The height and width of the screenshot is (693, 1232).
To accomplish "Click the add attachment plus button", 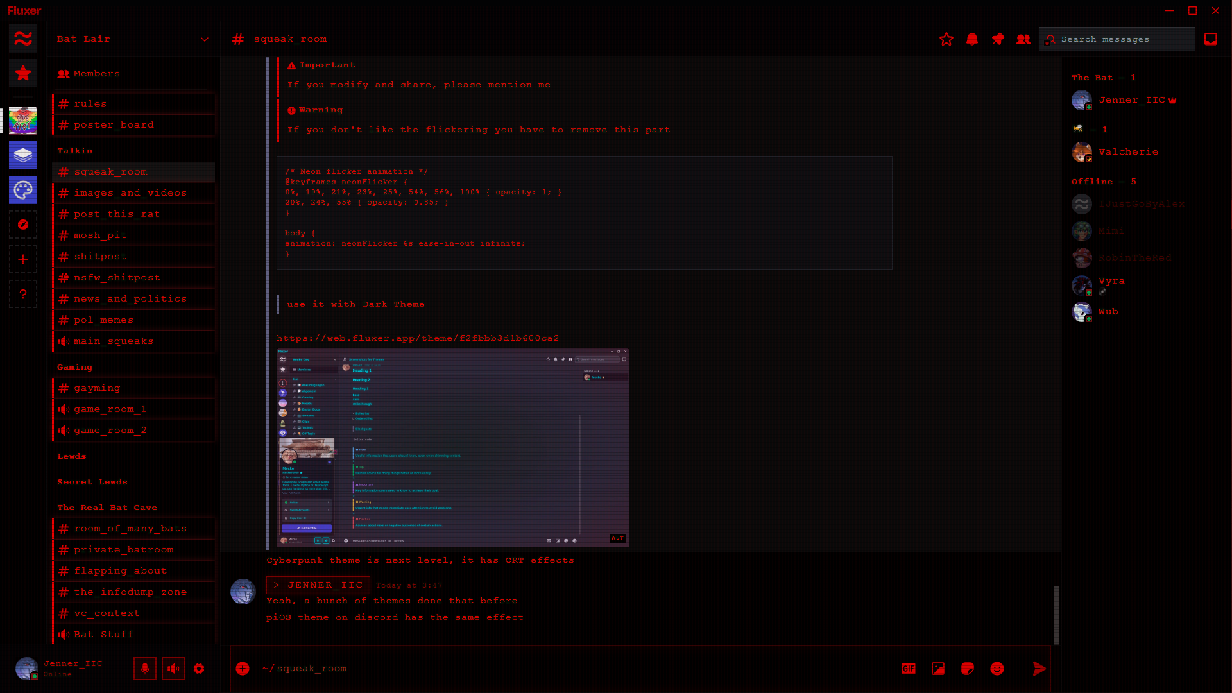I will point(243,669).
